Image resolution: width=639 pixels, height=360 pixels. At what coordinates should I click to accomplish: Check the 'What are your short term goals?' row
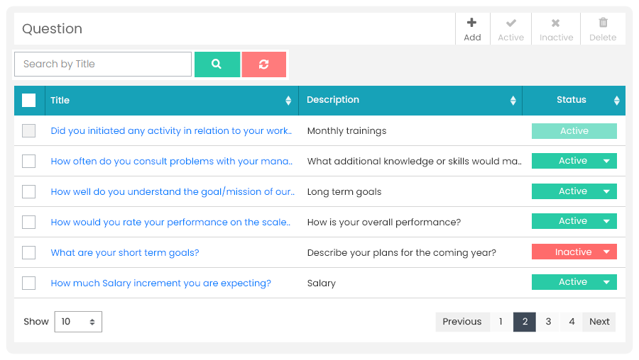[28, 252]
